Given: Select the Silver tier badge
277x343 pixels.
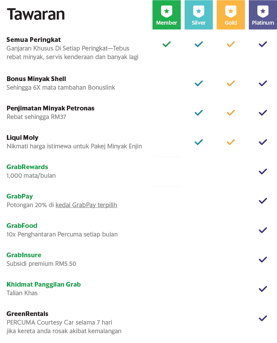Looking at the screenshot, I should (198, 15).
